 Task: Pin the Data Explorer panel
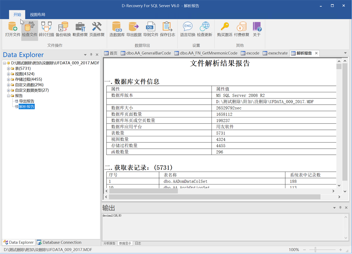[x=91, y=55]
